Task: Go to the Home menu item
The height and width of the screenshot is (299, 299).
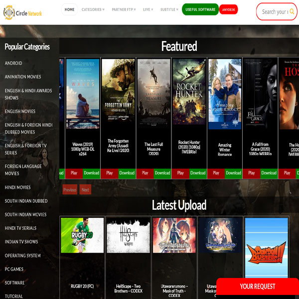Action: (70, 9)
